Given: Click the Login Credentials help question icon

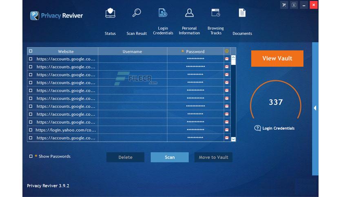Looking at the screenshot, I should [257, 128].
